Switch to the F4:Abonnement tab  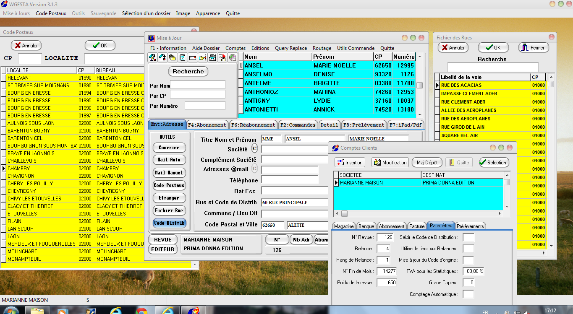(207, 125)
